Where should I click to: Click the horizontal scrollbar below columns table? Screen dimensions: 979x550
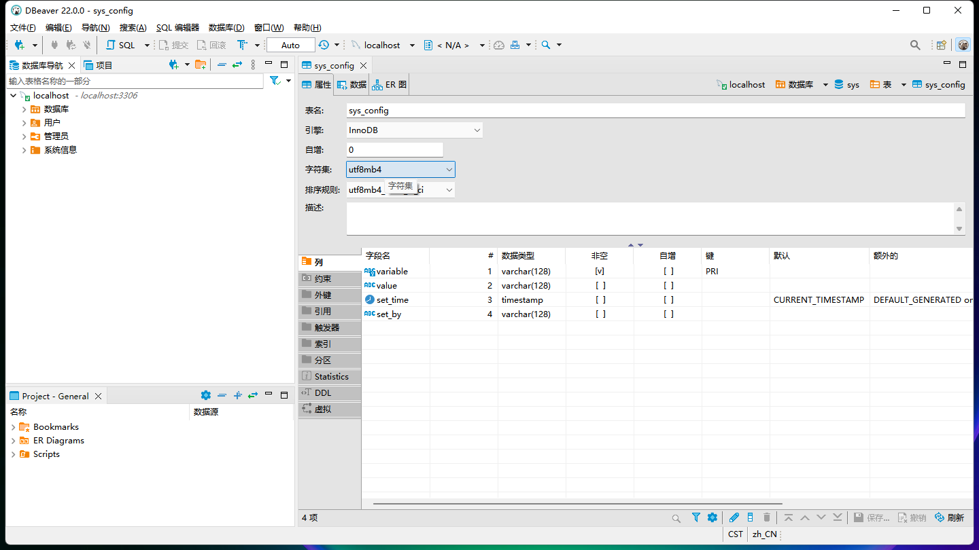[577, 504]
